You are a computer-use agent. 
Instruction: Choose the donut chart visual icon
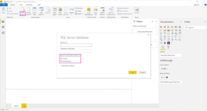coord(176,33)
